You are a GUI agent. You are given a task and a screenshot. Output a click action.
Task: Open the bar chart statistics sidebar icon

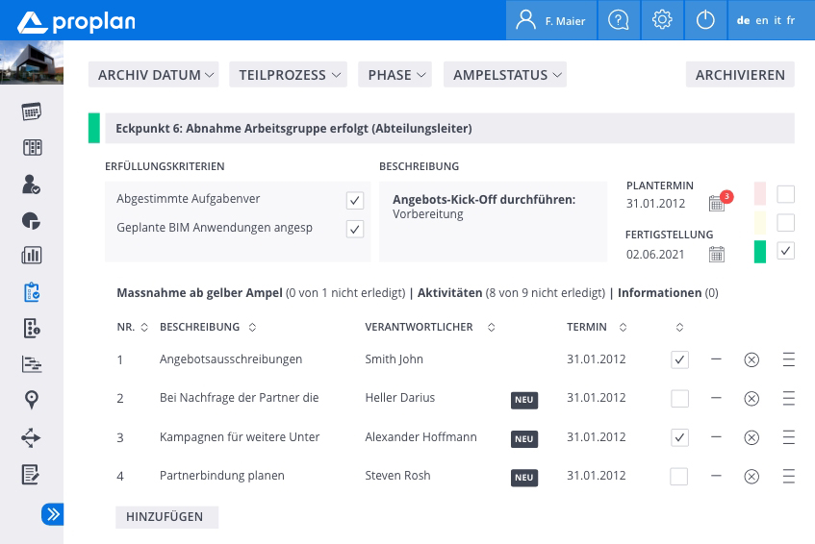[x=31, y=256]
